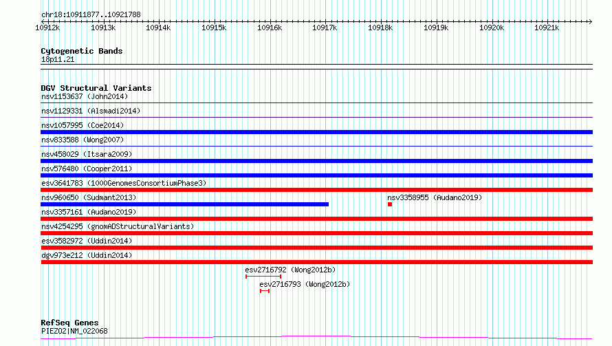The height and width of the screenshot is (346, 612).
Task: Click the PIEZO2|NM_022068 gene label
Action: click(x=74, y=331)
